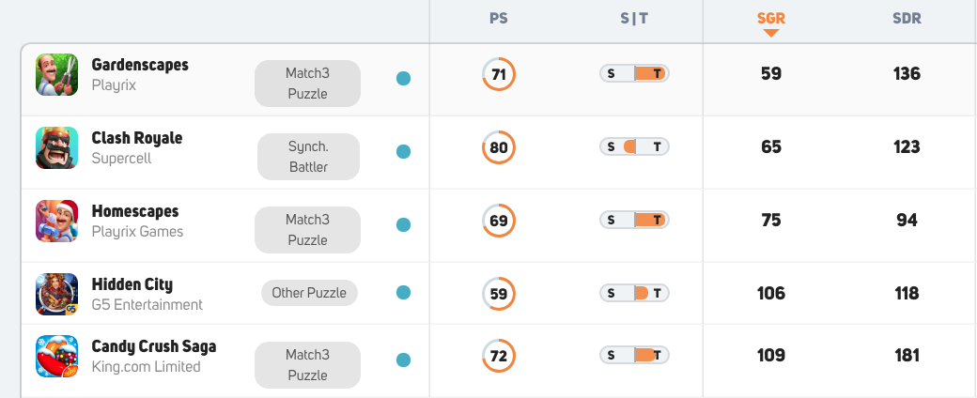Toggle the S|T switch for Gardenscapes
This screenshot has width=977, height=398.
[634, 73]
